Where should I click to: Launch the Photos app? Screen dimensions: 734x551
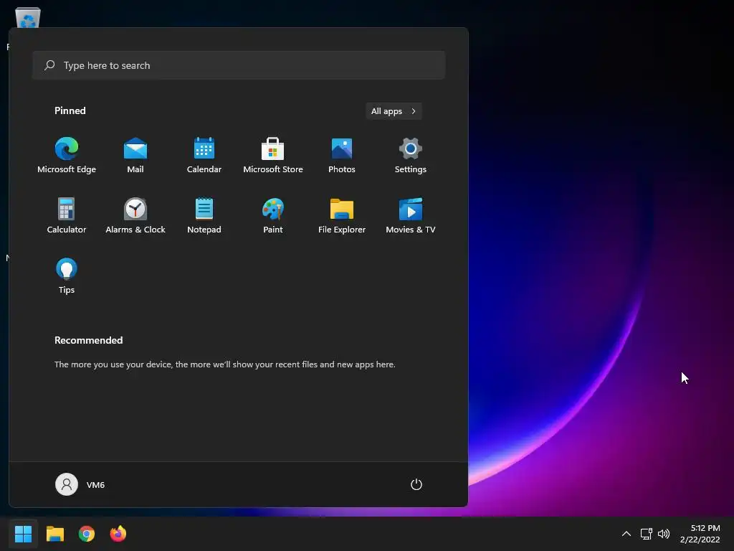click(342, 156)
